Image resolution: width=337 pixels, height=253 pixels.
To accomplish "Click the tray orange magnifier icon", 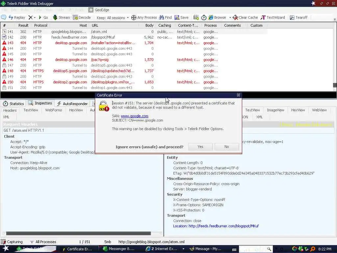I will [313, 249].
